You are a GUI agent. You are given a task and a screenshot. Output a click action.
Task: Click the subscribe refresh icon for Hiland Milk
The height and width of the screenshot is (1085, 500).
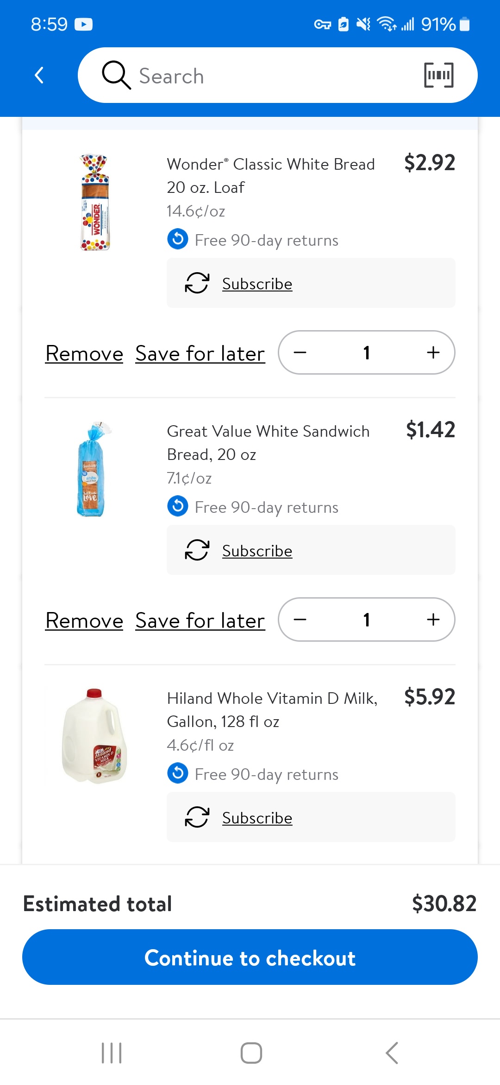(197, 817)
